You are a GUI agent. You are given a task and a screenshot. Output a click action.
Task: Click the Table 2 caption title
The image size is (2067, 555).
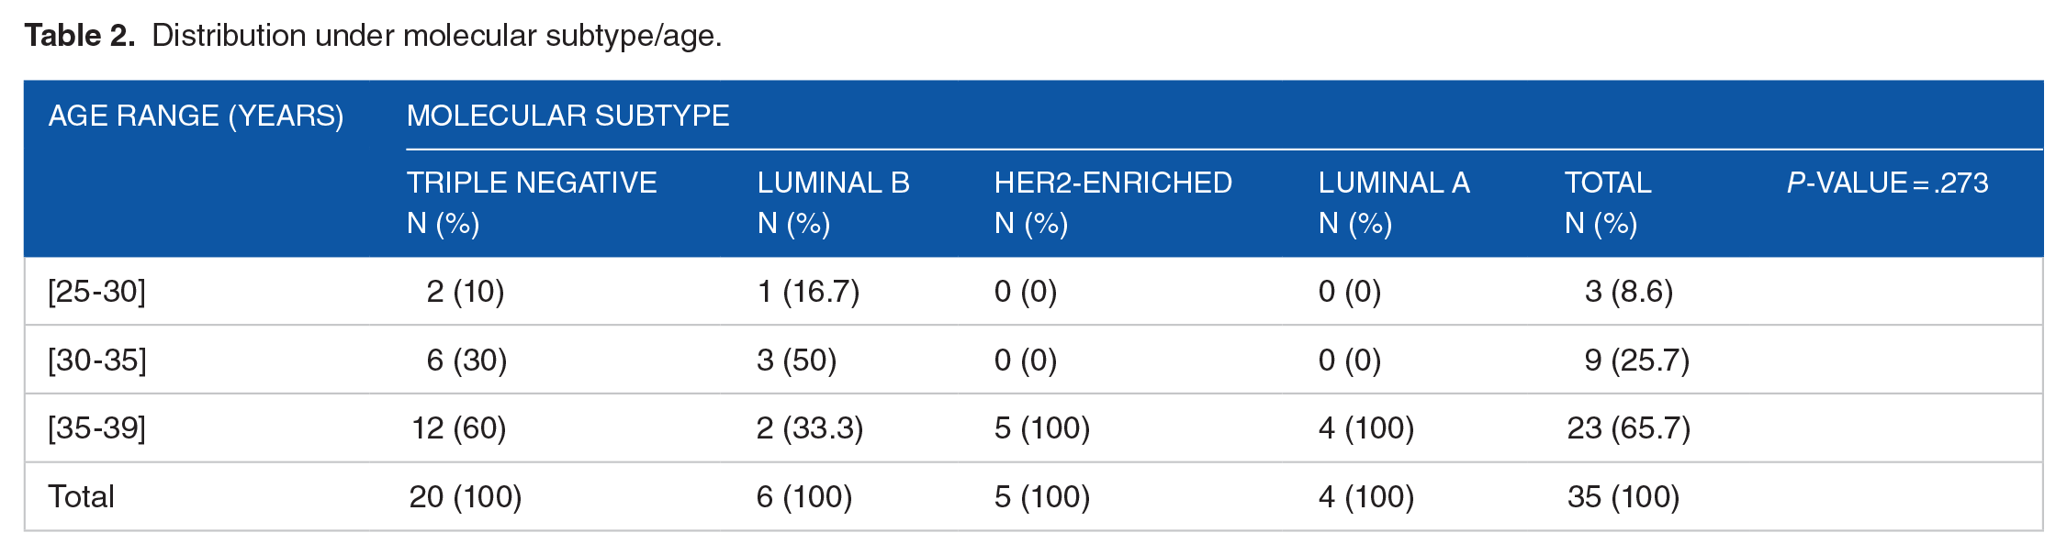click(x=373, y=35)
